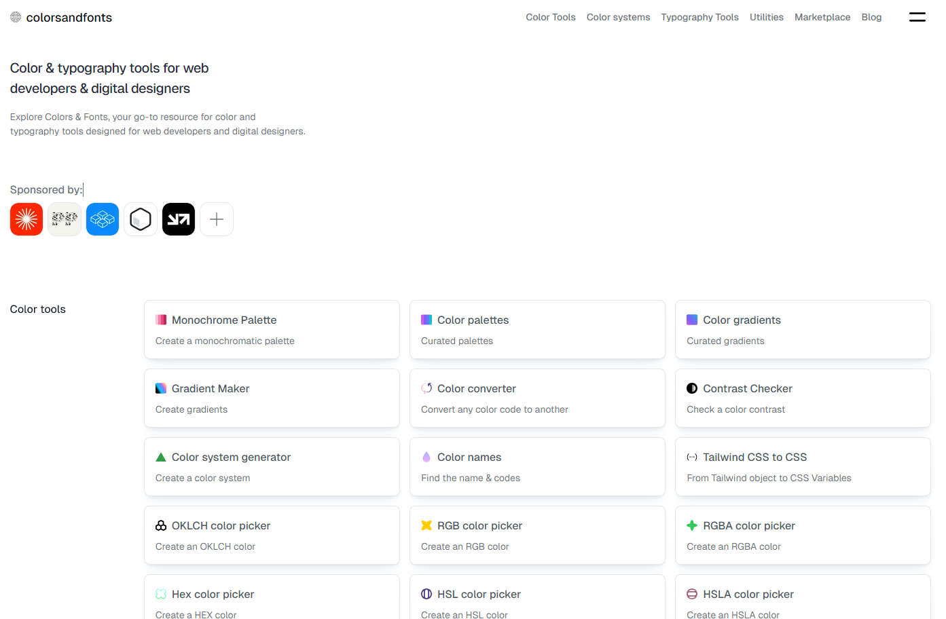Open the Color palettes title link
Viewport: 946px width, 619px height.
(x=473, y=320)
